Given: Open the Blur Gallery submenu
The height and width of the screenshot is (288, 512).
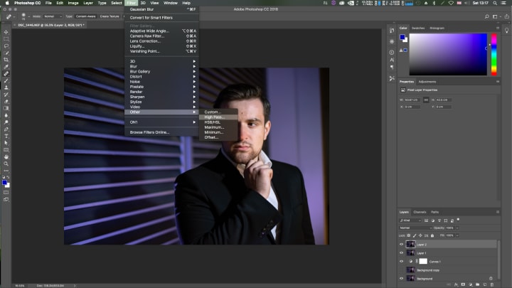Looking at the screenshot, I should coord(161,72).
